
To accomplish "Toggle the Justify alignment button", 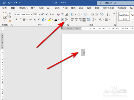I will pos(84,19).
